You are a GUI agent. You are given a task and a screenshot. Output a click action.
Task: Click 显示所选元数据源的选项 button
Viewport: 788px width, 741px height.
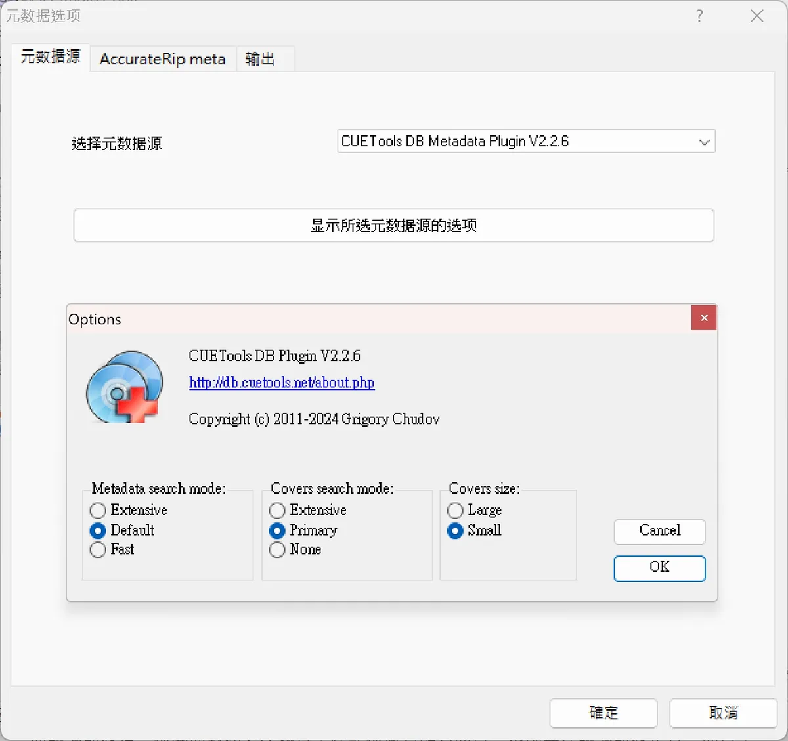pos(394,225)
